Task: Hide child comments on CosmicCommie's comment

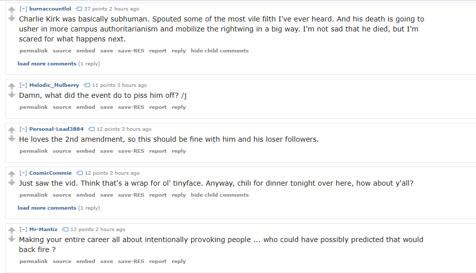Action: pos(220,195)
